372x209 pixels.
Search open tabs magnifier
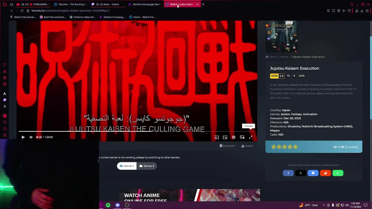coord(351,4)
